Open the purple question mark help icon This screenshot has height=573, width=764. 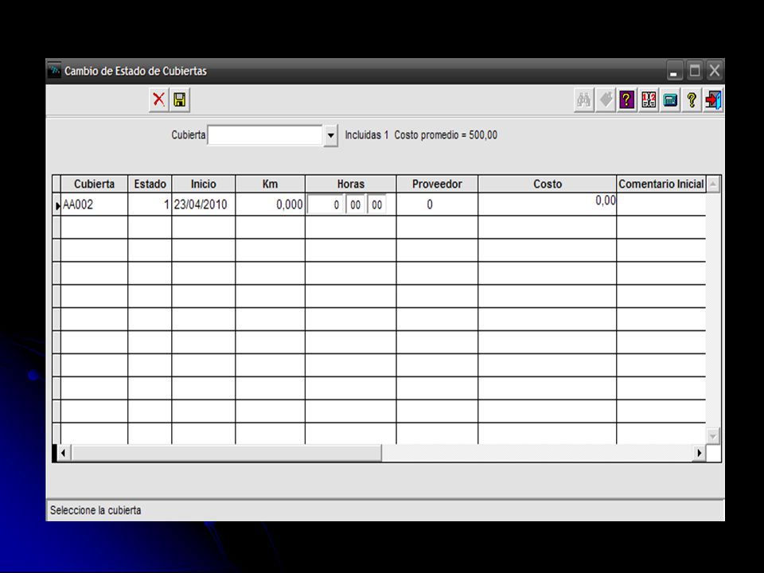[627, 100]
